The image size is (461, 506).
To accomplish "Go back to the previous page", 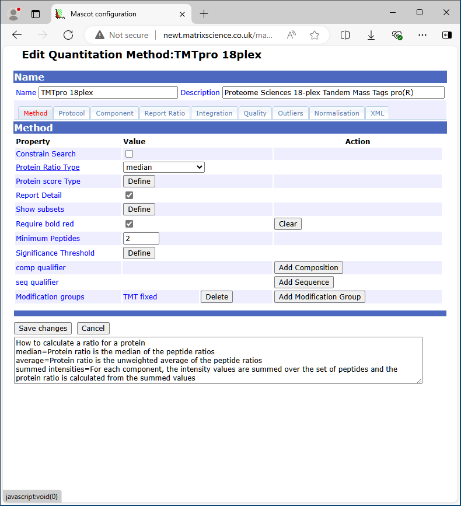I will (x=17, y=35).
